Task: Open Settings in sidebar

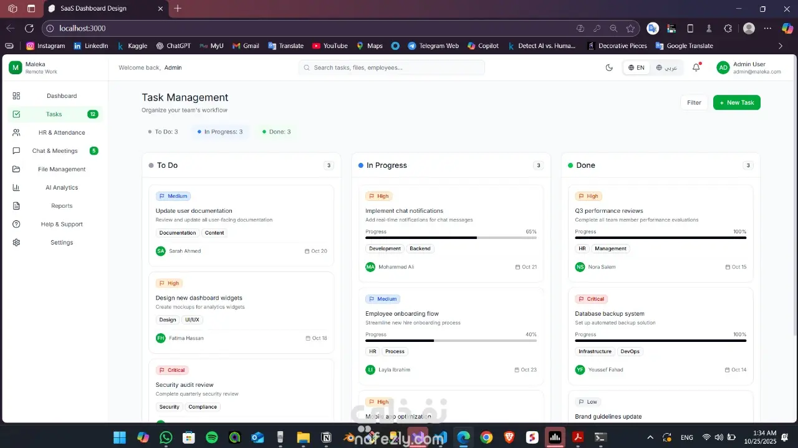Action: [54, 243]
